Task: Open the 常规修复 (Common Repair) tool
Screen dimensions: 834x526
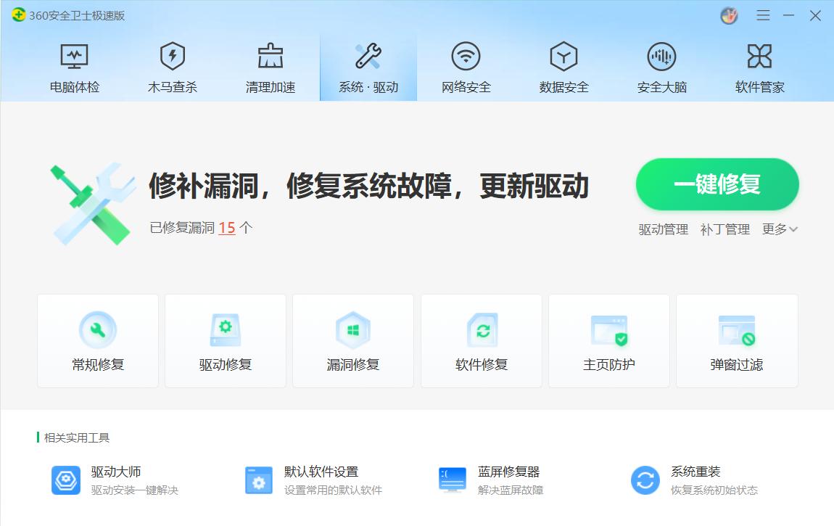Action: coord(97,340)
